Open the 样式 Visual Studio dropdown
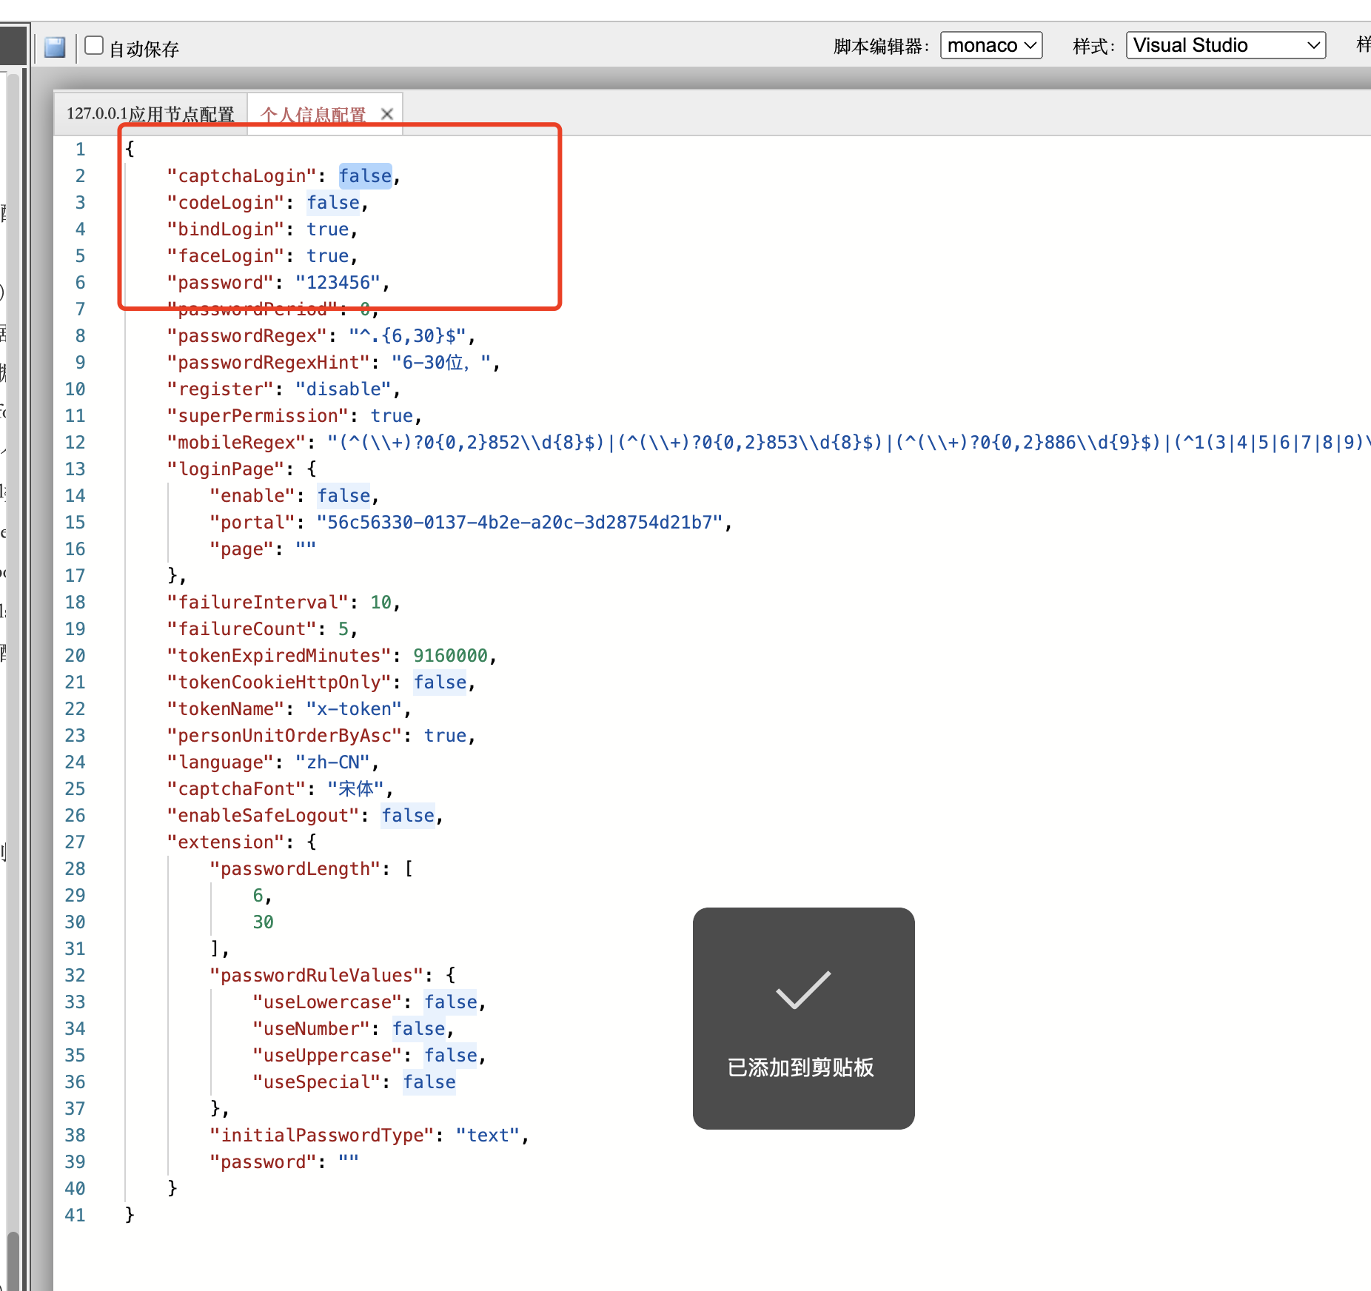 point(1226,45)
